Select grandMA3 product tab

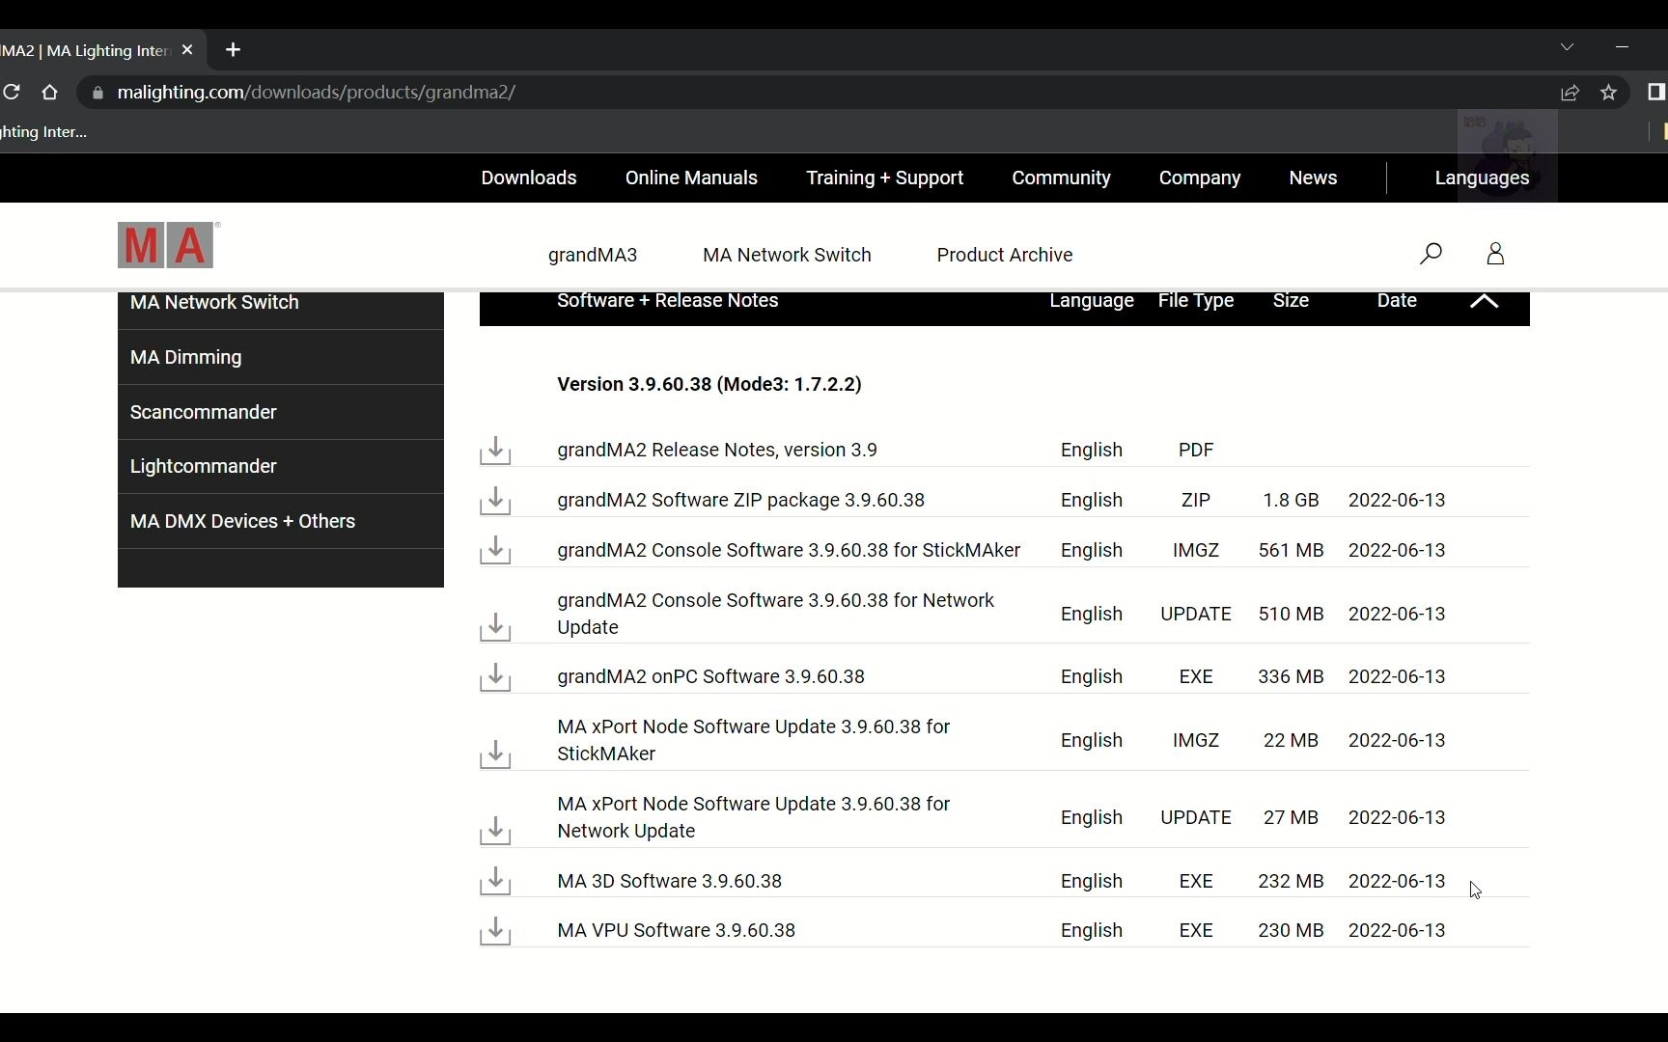pos(593,255)
